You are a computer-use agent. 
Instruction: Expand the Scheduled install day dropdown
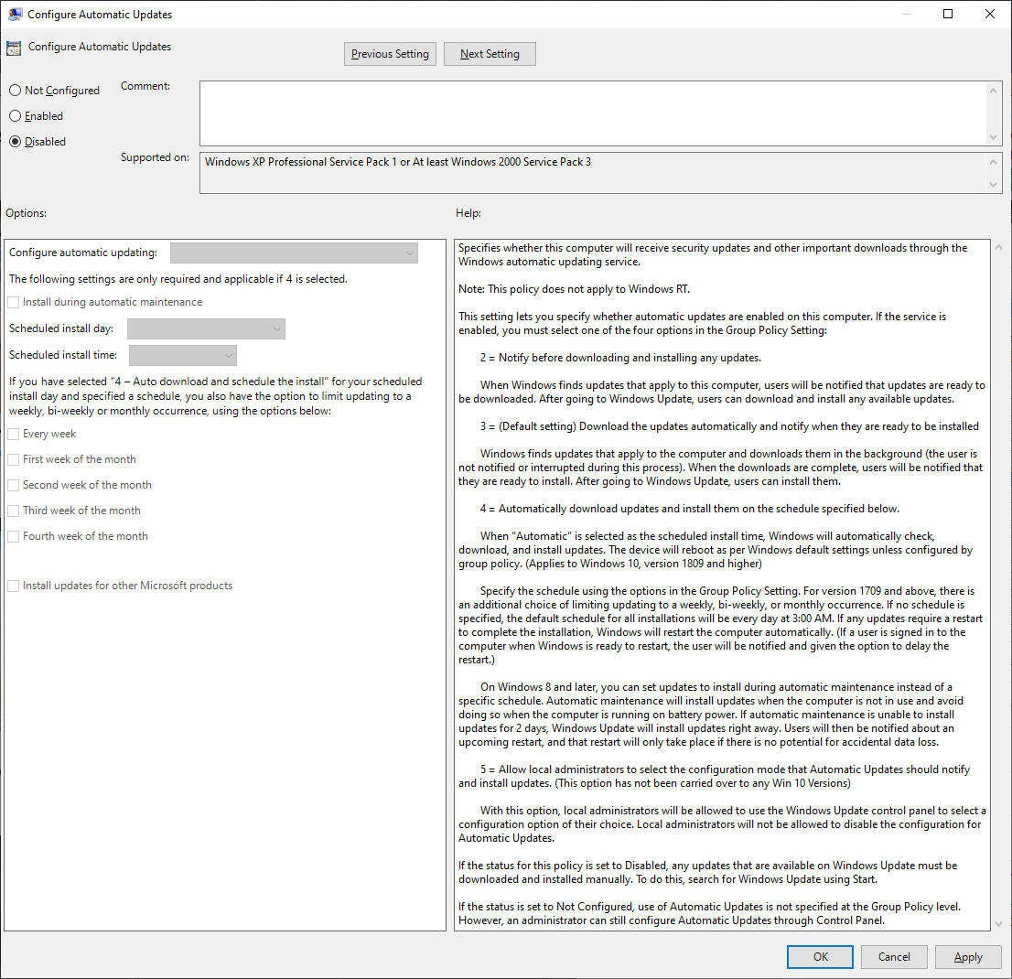206,328
